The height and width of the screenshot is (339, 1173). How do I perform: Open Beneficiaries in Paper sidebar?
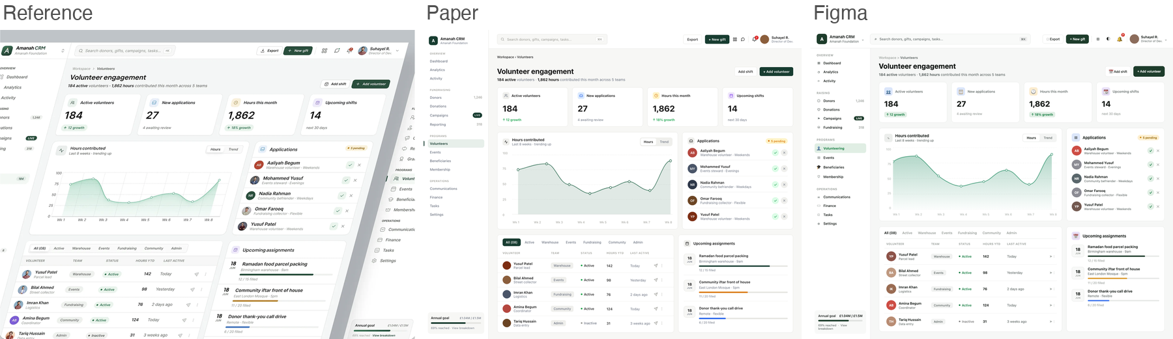pyautogui.click(x=441, y=161)
